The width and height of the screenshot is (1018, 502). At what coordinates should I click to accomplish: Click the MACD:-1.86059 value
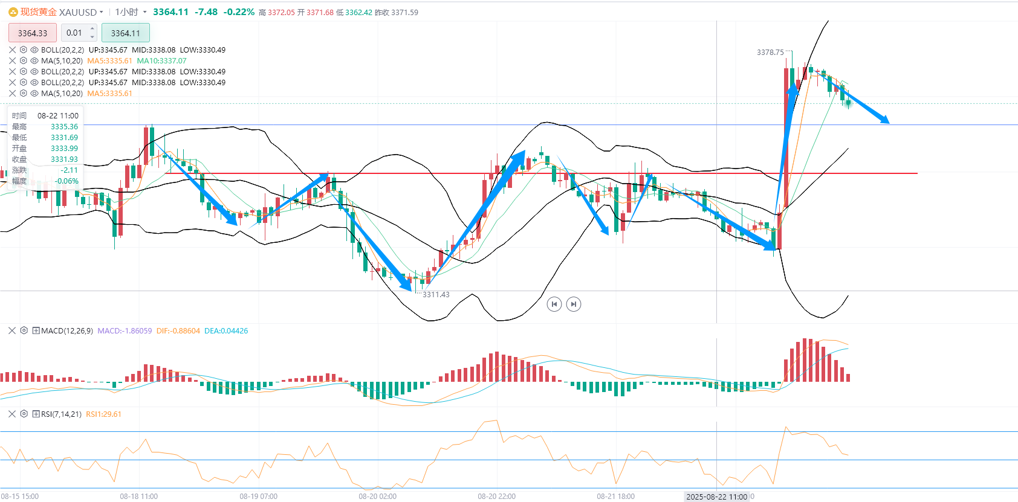click(125, 330)
